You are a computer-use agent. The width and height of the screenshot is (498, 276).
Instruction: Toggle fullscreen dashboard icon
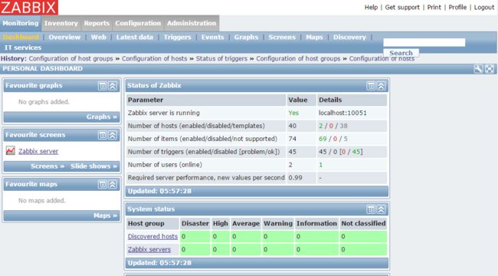click(x=490, y=69)
